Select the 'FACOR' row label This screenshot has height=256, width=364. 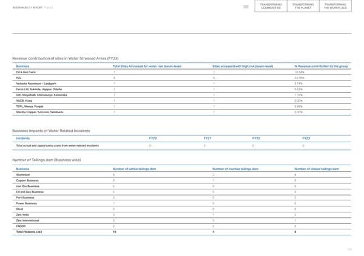[x=21, y=226]
